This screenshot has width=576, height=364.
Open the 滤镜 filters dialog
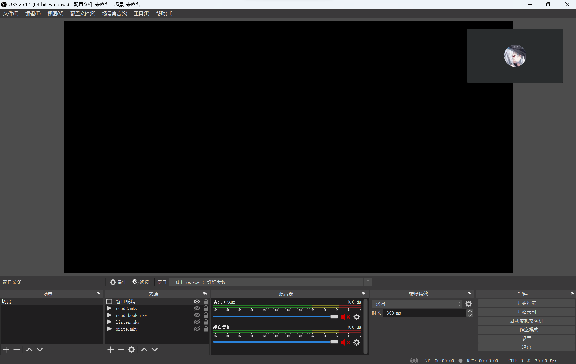pos(141,282)
